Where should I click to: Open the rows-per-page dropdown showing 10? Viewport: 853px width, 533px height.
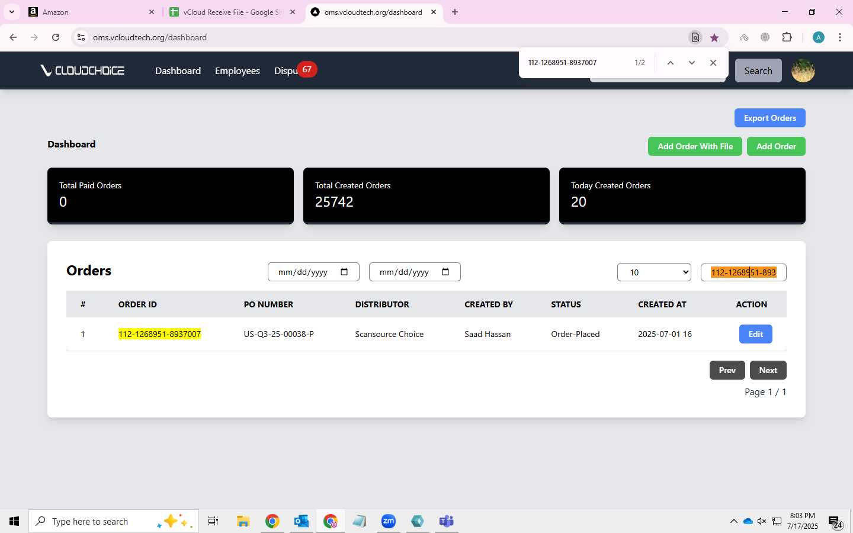(654, 272)
